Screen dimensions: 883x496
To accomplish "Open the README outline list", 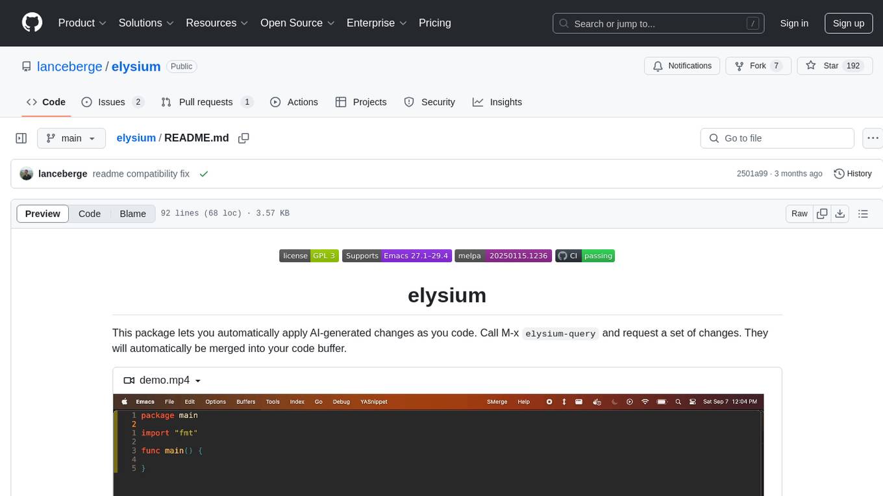I will pyautogui.click(x=863, y=214).
